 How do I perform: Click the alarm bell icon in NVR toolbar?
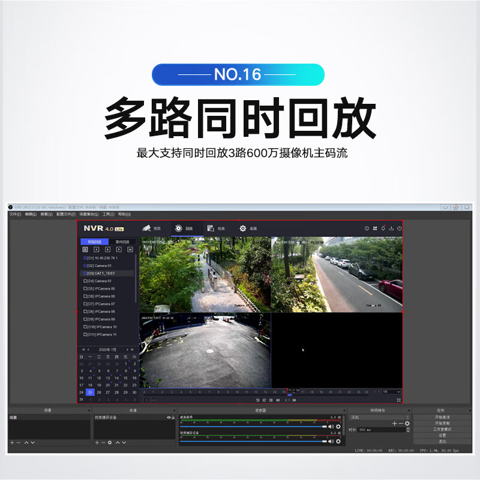(x=383, y=228)
